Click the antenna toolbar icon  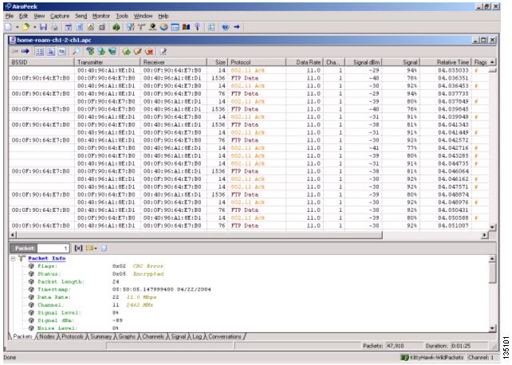(141, 27)
